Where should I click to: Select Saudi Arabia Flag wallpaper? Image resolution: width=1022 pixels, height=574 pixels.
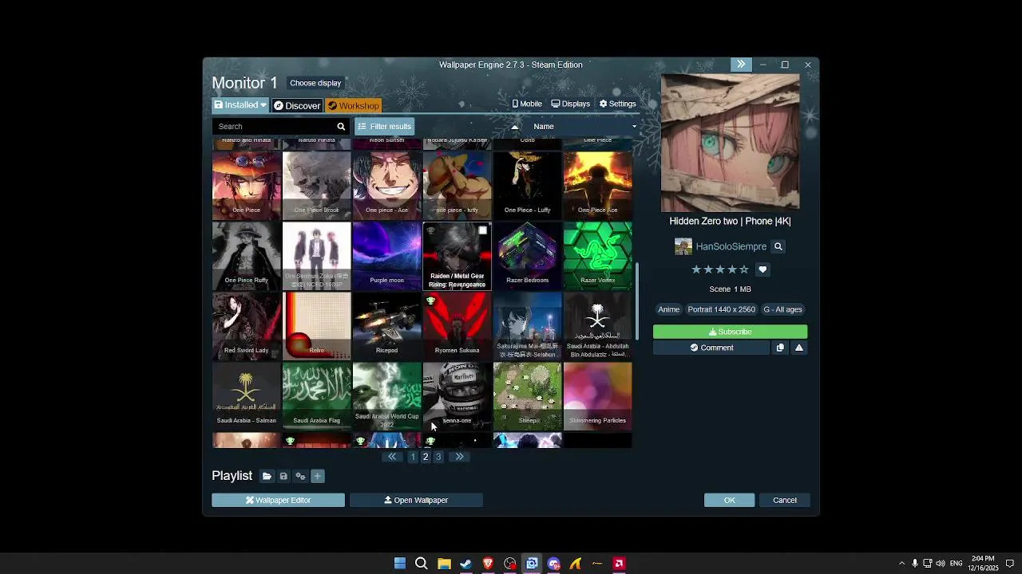tap(316, 396)
